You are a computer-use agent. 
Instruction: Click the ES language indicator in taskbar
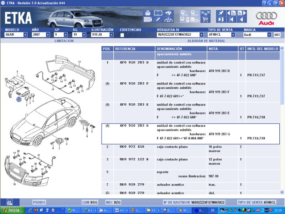pyautogui.click(x=213, y=210)
